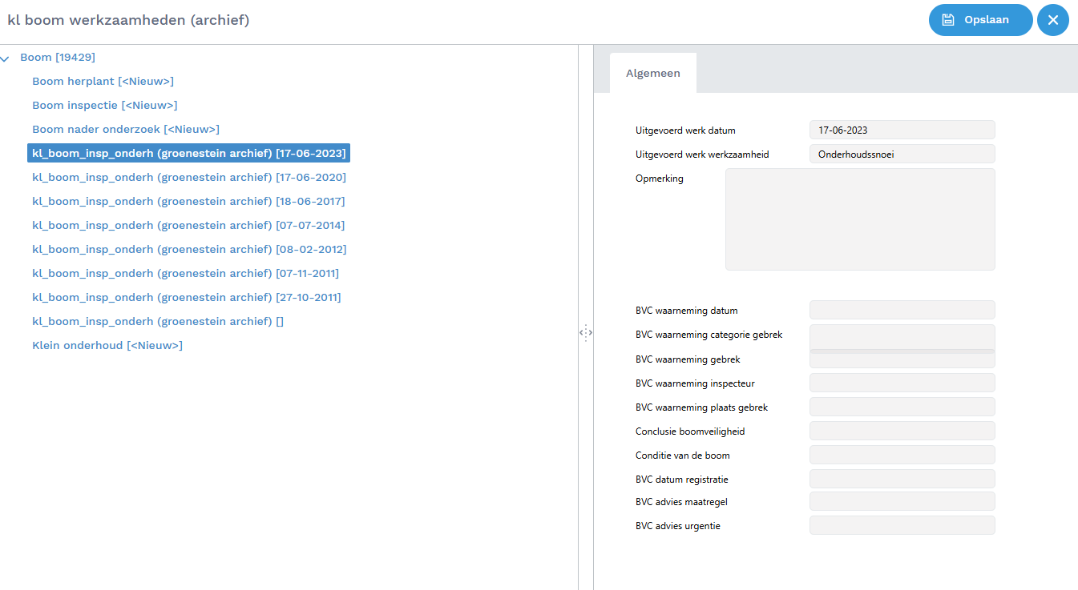Click the Opslaan save button
This screenshot has height=590, width=1078.
[x=980, y=20]
